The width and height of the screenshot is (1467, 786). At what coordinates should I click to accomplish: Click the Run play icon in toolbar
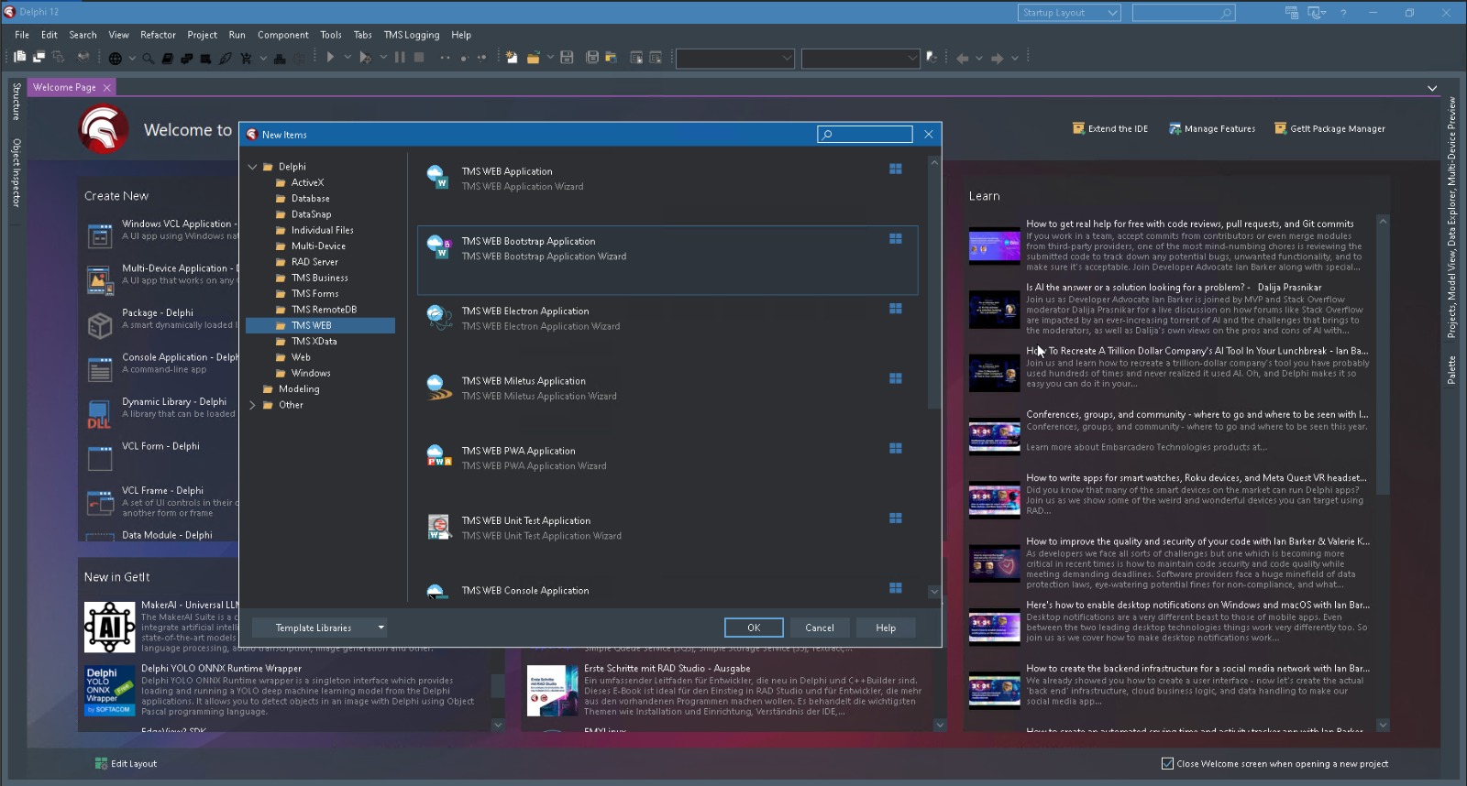pos(330,58)
